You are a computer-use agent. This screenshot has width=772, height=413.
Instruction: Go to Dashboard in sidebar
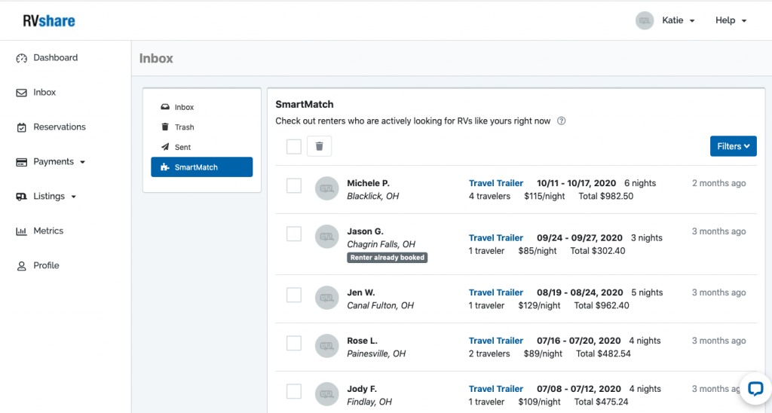(x=56, y=57)
